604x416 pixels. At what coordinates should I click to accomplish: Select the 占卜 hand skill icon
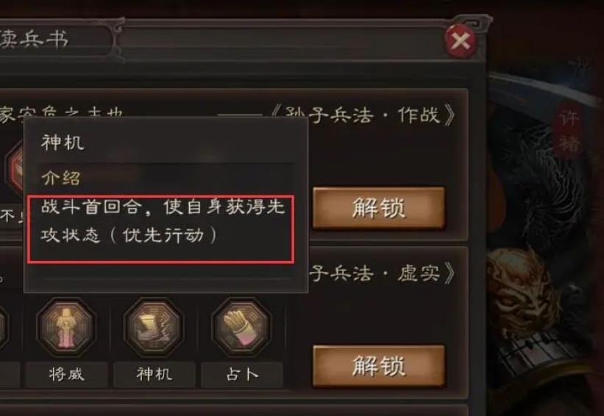[x=241, y=327]
